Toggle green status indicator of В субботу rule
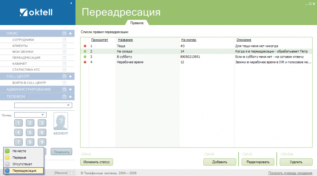The width and height of the screenshot is (317, 176). (x=85, y=57)
